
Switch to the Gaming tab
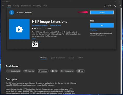click(16, 6)
